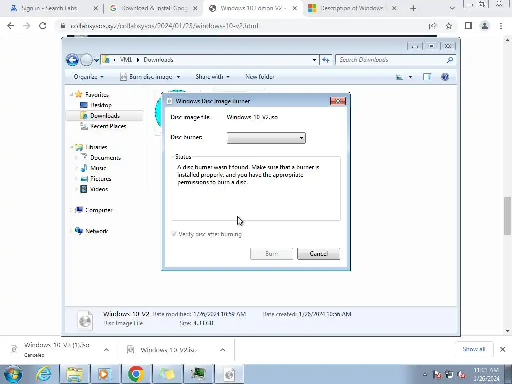Viewport: 512px width, 384px height.
Task: Select Downloads in the navigation pane
Action: coord(104,116)
